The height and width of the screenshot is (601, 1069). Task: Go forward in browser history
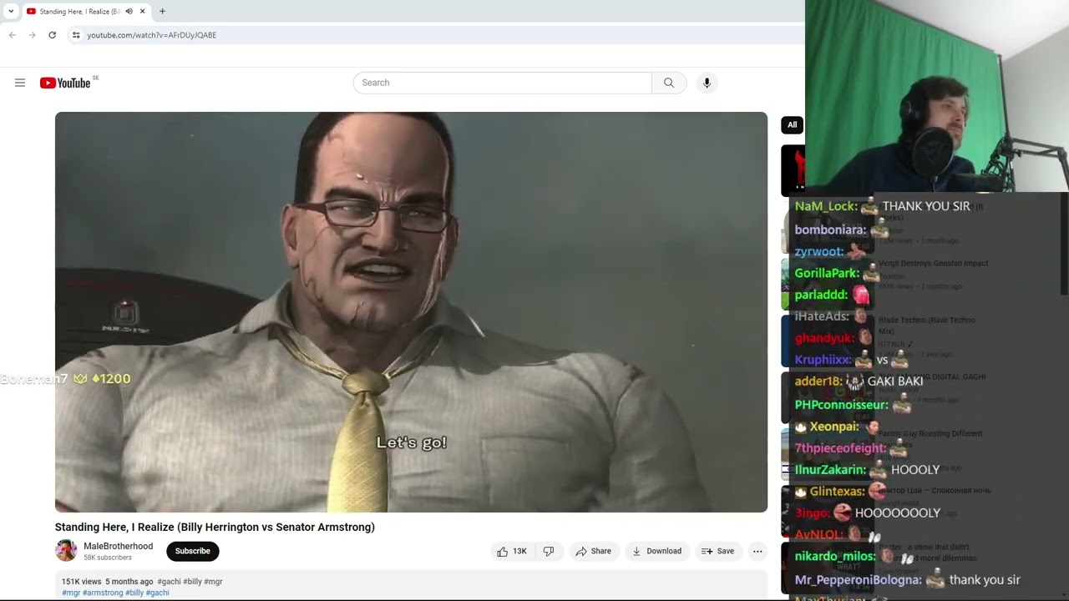tap(32, 35)
